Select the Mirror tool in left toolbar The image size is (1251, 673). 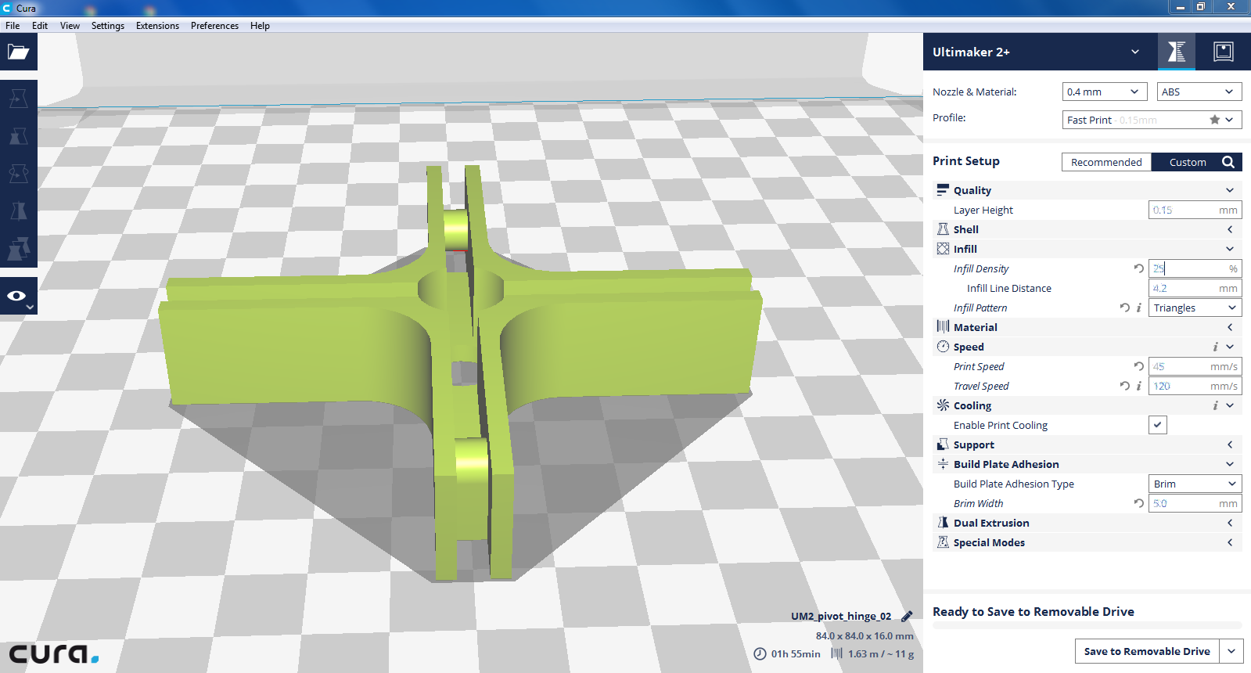coord(18,211)
